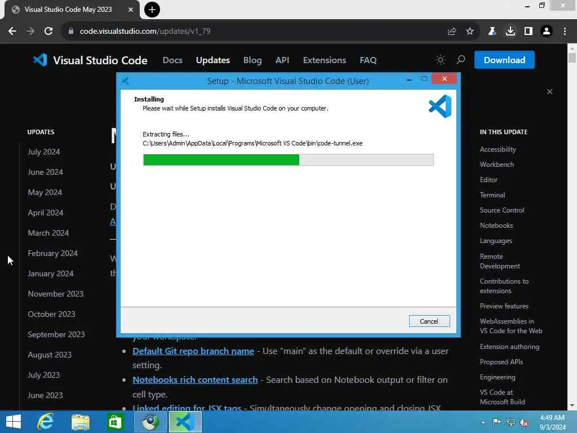Open the Docs menu item
Screen dimensions: 577x433
[172, 60]
